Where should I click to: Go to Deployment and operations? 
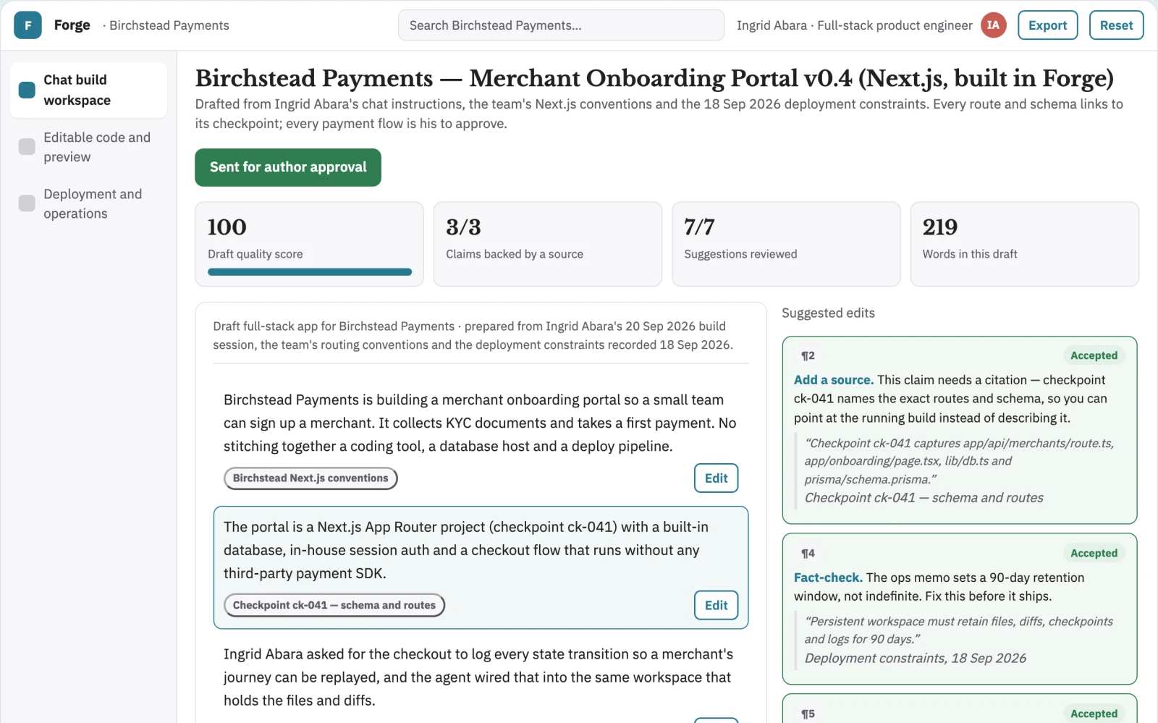pyautogui.click(x=88, y=203)
